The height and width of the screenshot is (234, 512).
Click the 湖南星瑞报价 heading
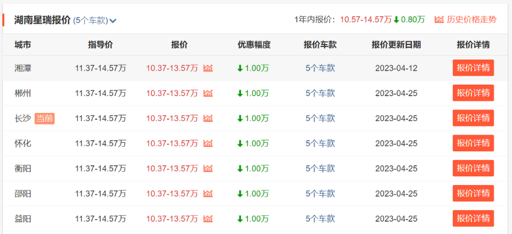[x=43, y=20]
